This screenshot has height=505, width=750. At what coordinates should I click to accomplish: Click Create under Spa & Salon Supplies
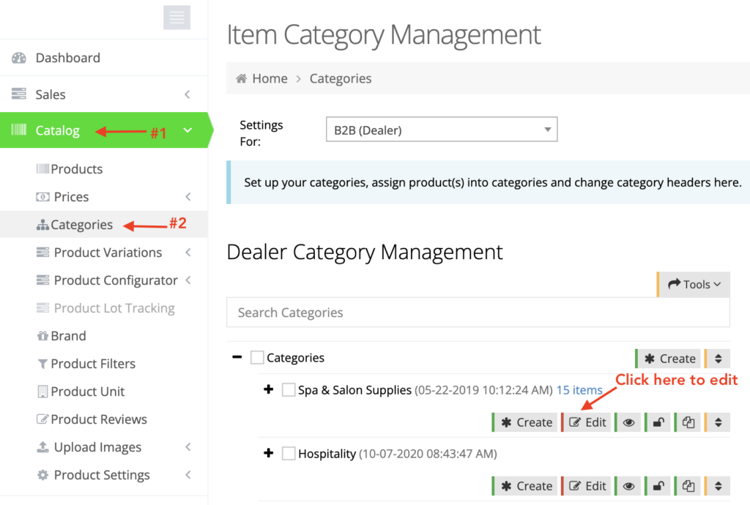click(526, 422)
